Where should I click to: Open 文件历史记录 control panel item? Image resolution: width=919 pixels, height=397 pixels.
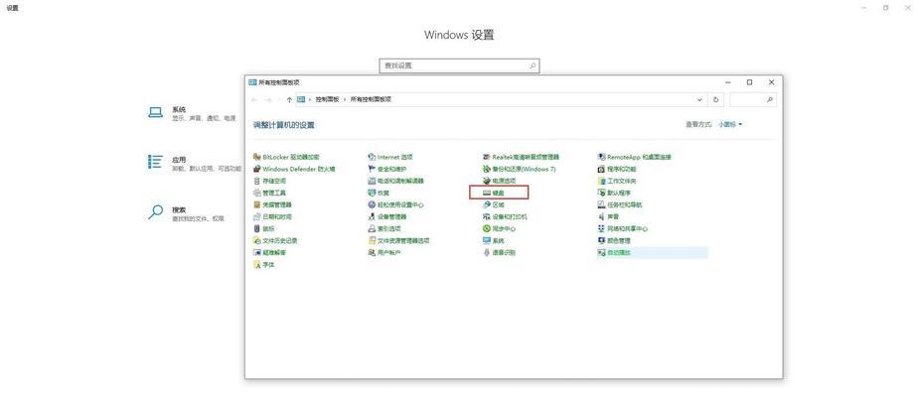(x=275, y=240)
